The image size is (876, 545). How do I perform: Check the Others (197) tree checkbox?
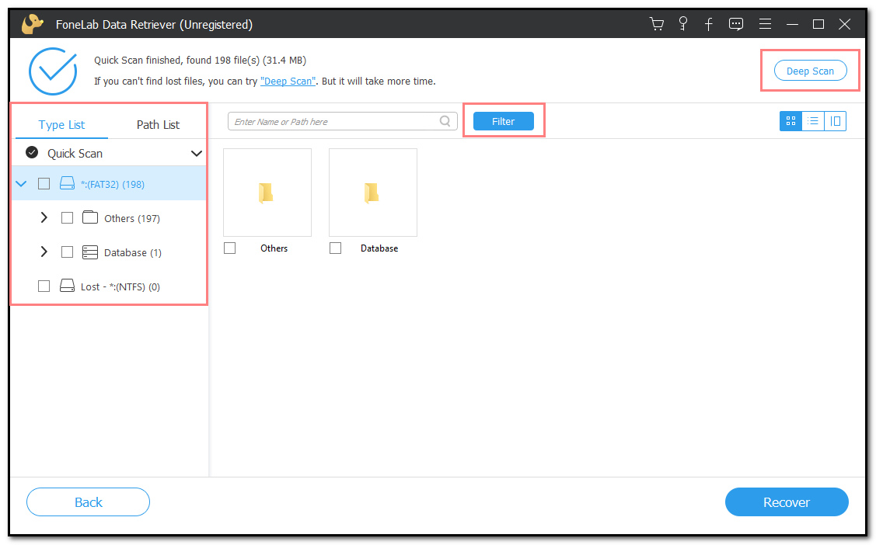point(67,217)
